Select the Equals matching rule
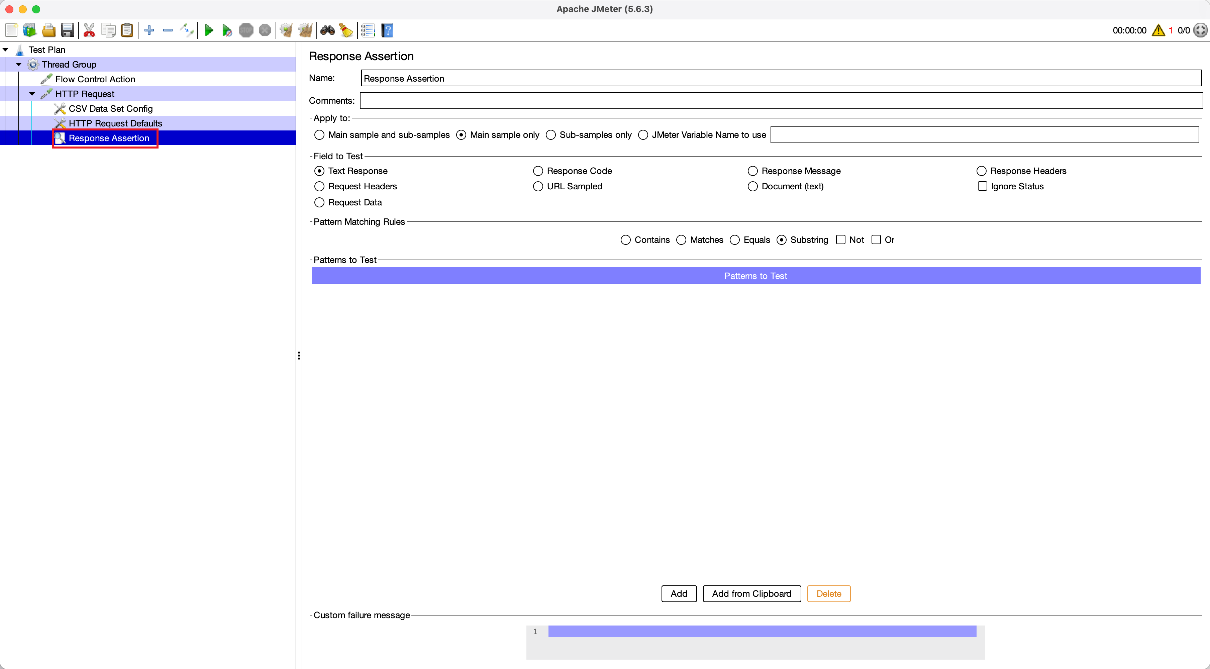This screenshot has width=1210, height=669. [735, 240]
